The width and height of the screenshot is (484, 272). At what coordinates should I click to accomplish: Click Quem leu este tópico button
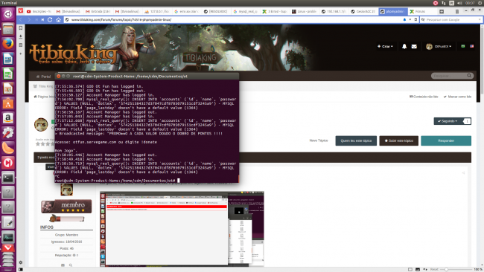click(356, 140)
